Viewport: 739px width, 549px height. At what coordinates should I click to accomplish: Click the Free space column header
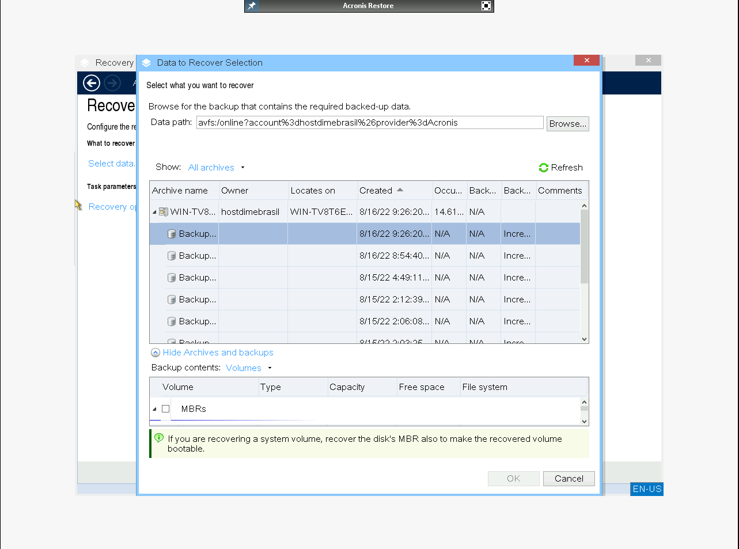point(429,387)
